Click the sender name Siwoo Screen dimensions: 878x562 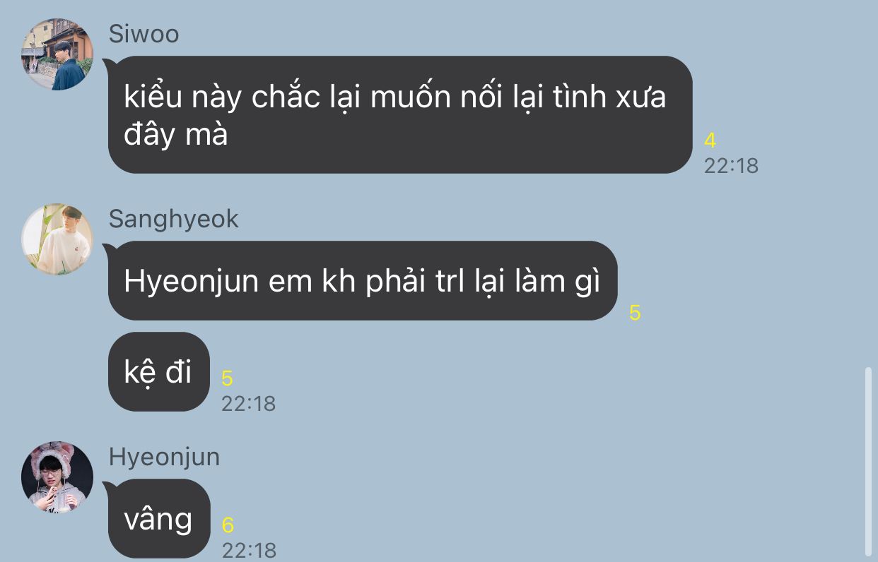click(144, 34)
